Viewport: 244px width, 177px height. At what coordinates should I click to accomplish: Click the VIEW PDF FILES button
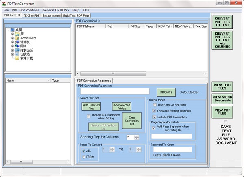(x=222, y=112)
